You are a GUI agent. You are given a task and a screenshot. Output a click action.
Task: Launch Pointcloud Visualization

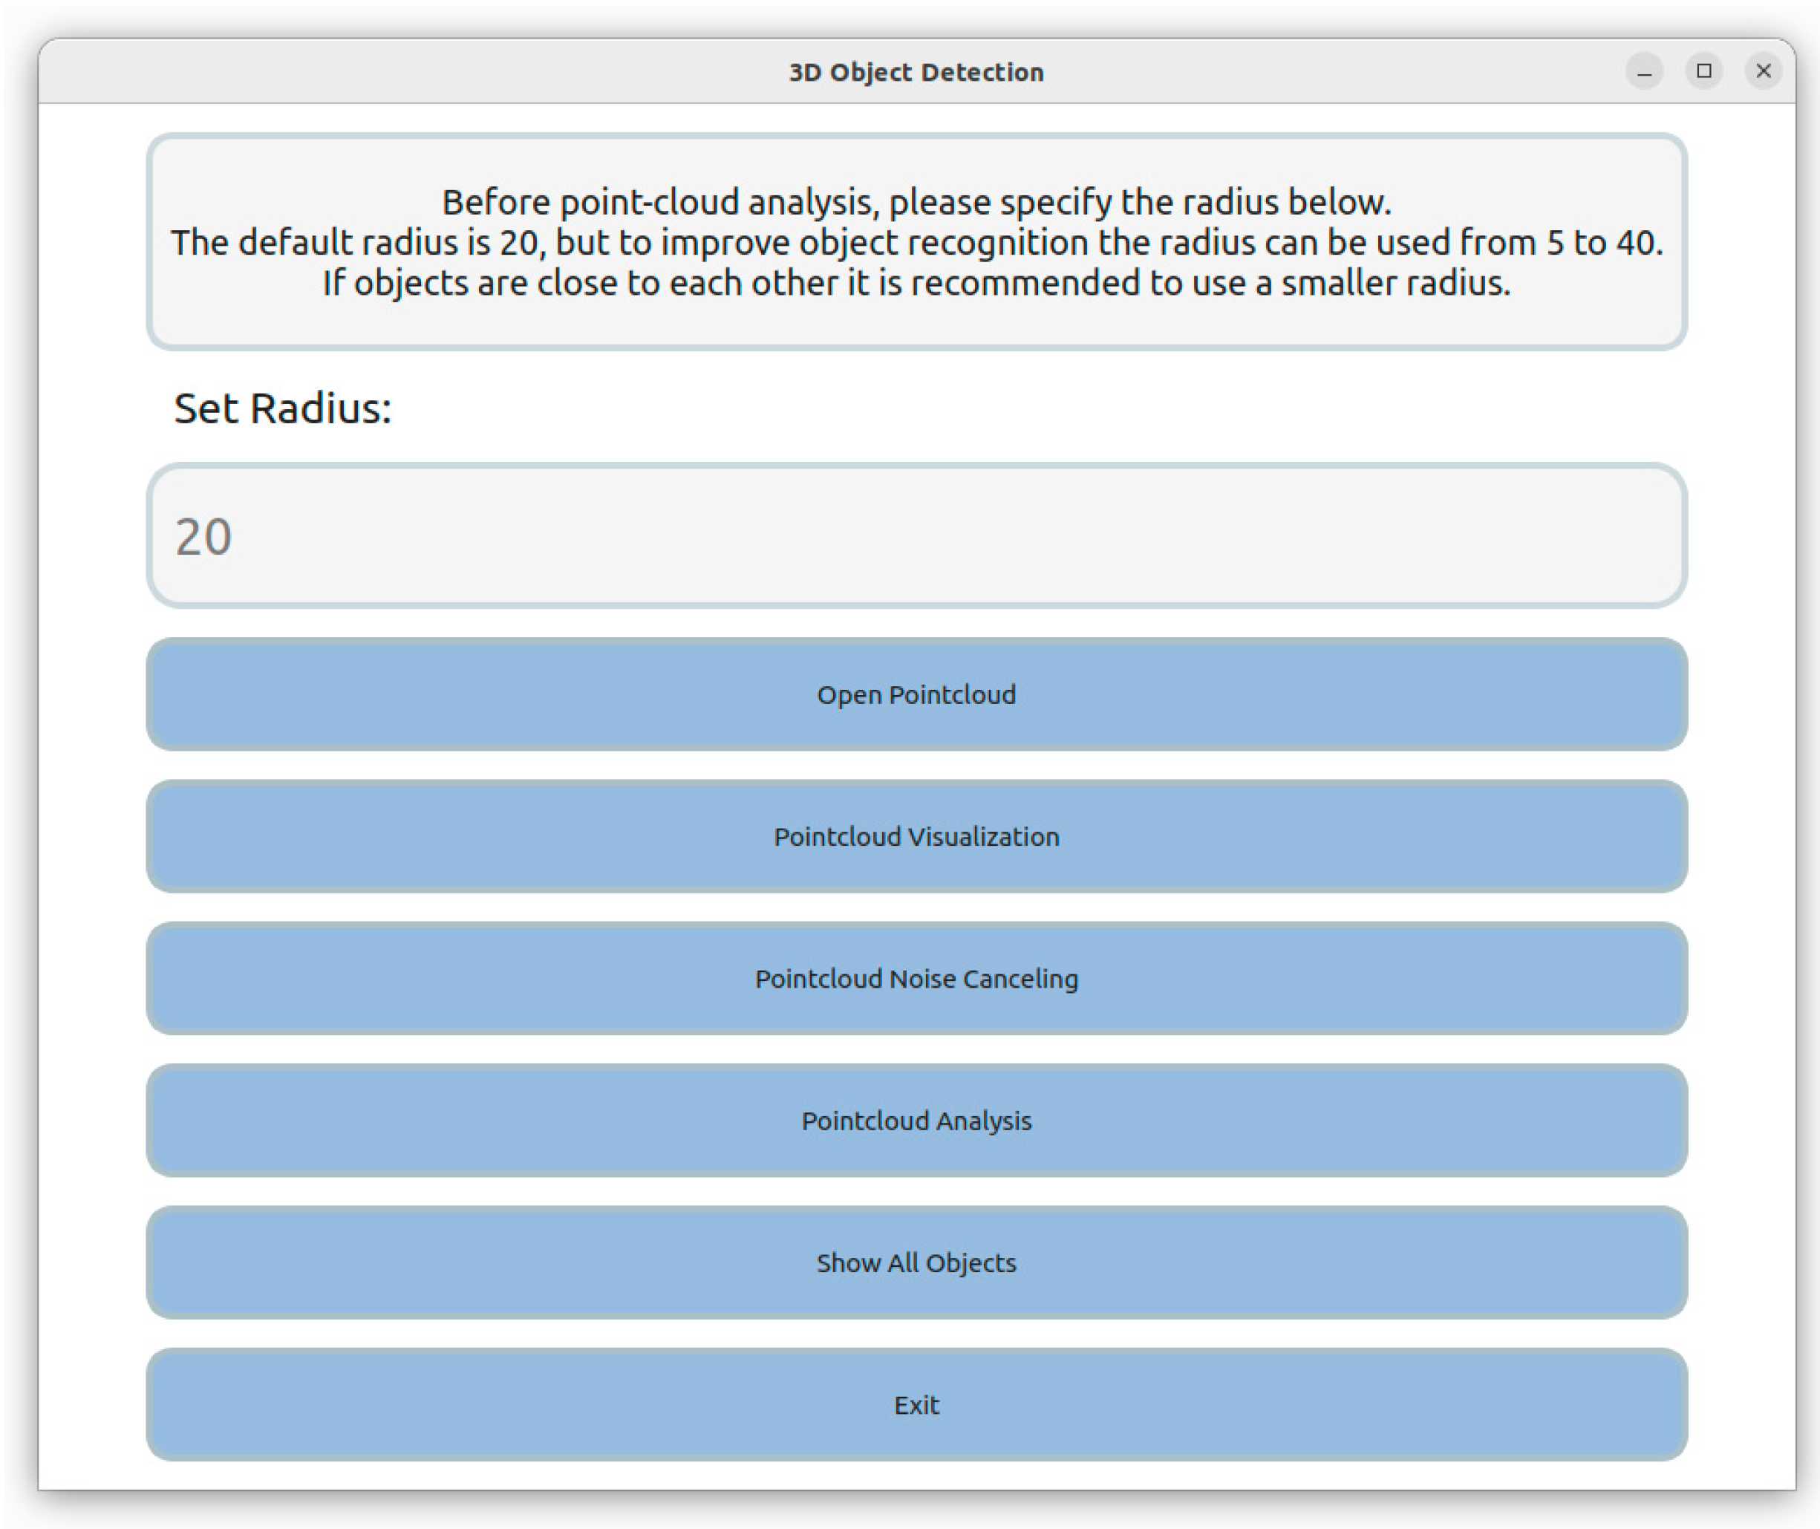(x=916, y=836)
